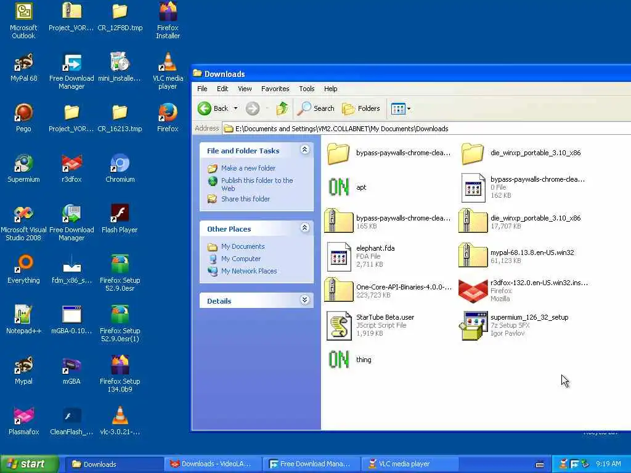Select the Everything desktop shortcut
631x473 pixels.
coord(23,270)
